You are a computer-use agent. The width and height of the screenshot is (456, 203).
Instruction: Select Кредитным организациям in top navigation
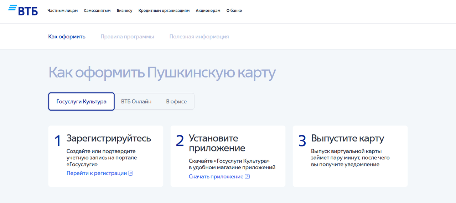164,11
